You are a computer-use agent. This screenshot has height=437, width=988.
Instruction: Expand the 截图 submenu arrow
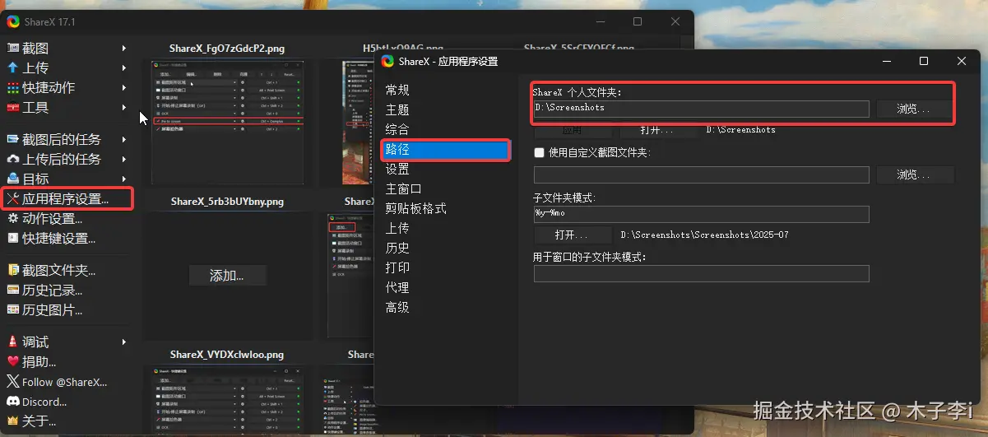tap(124, 49)
